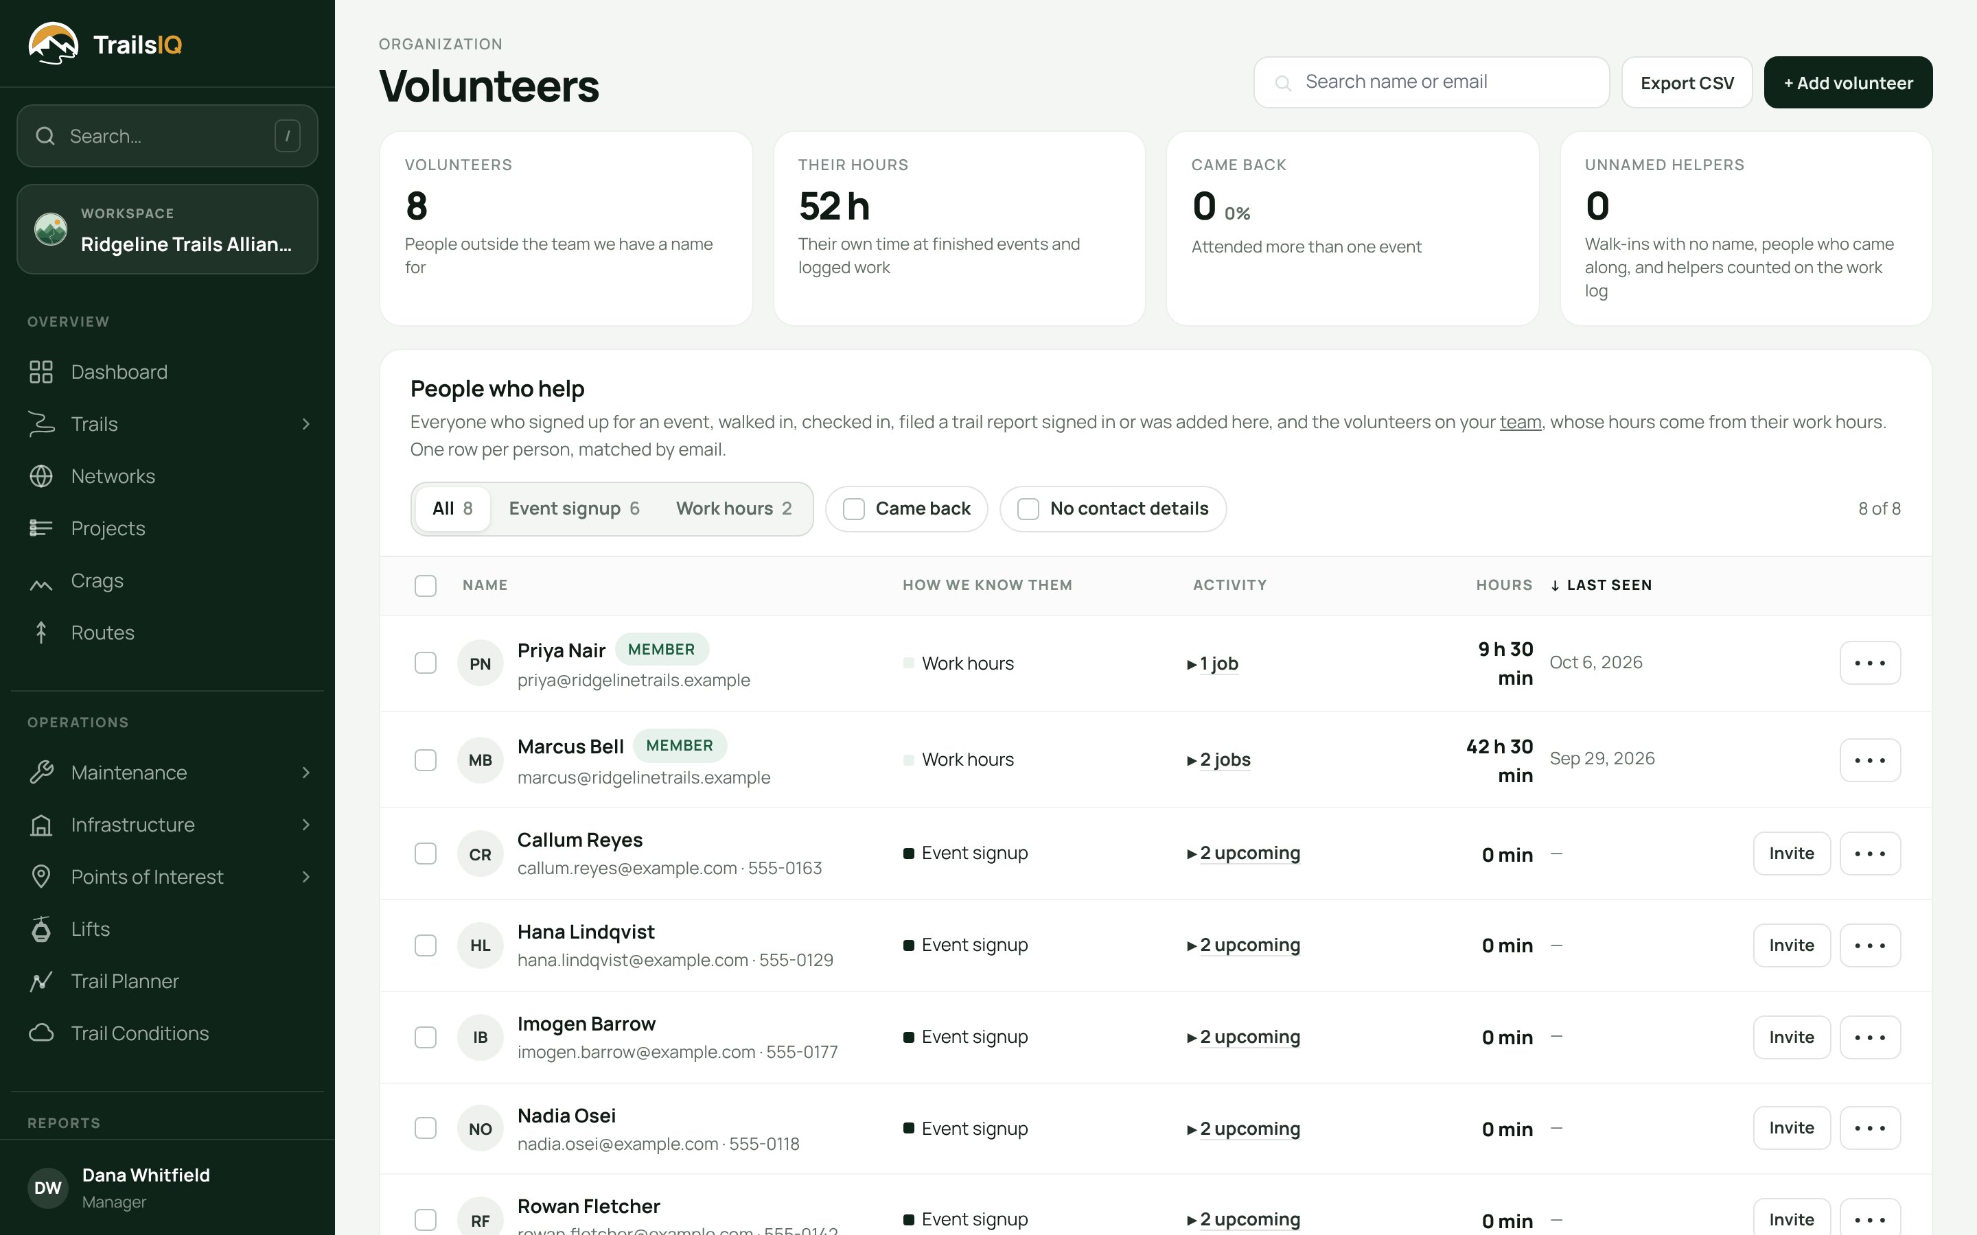Image resolution: width=1977 pixels, height=1235 pixels.
Task: Expand the Points of Interest chevron
Action: (x=306, y=878)
